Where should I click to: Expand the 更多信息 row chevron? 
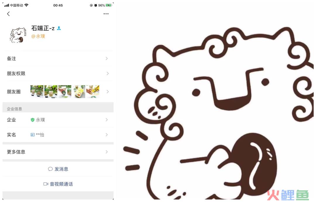coord(107,152)
